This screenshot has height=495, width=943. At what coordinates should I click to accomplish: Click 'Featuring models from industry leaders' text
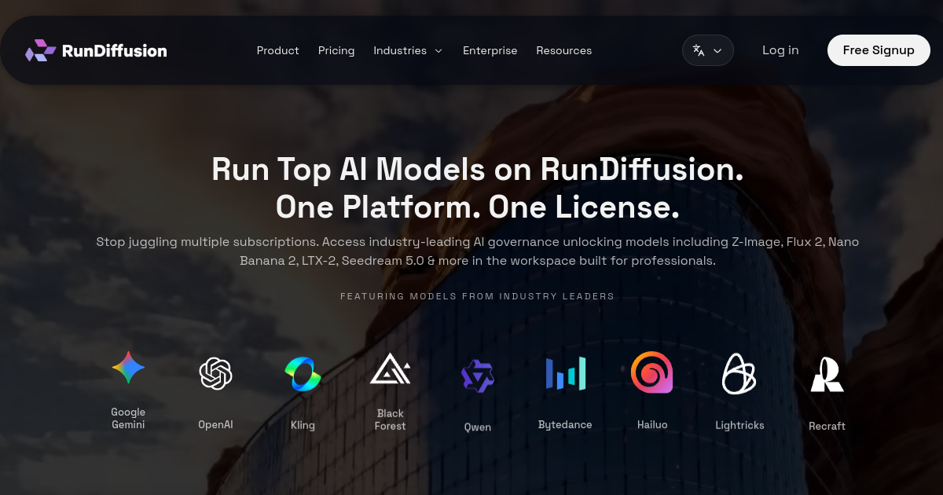[x=477, y=296]
